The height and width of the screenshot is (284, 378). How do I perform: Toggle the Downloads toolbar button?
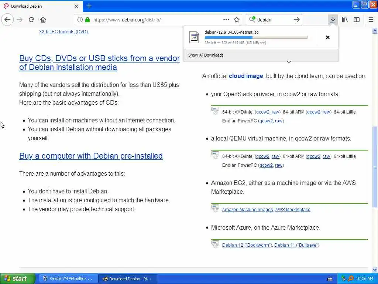coord(333,20)
